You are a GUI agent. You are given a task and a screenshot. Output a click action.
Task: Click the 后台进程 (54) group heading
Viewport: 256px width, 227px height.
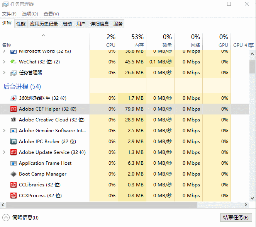(x=22, y=87)
